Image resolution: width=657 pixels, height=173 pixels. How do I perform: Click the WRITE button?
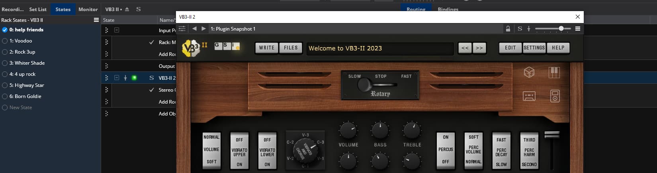point(267,48)
